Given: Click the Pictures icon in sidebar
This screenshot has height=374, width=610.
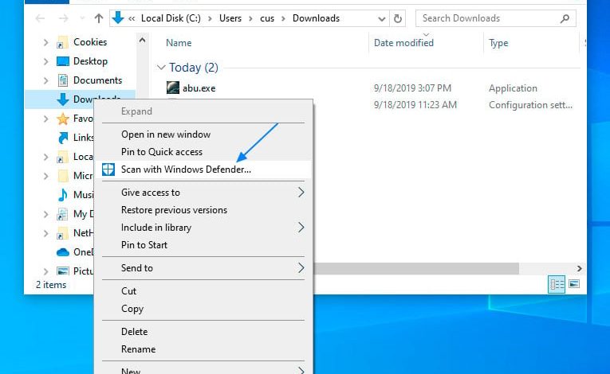Looking at the screenshot, I should (x=63, y=271).
